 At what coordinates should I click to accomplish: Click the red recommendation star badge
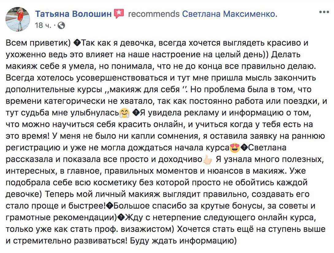pos(119,14)
